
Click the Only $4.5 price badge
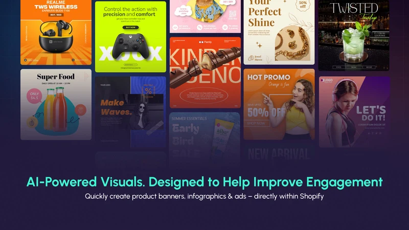pos(34,96)
